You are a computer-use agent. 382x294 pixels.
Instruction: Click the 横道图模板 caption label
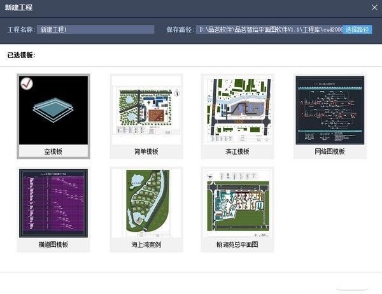click(53, 244)
